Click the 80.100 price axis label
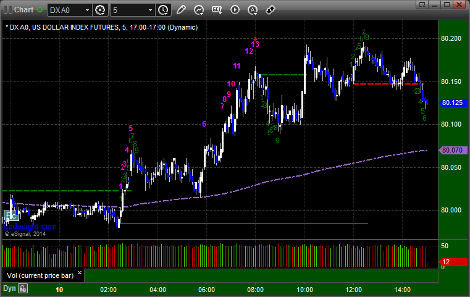Image resolution: width=470 pixels, height=297 pixels. [451, 124]
